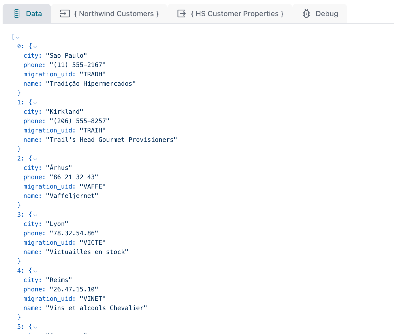Select phone value "(11) 555-2167"
Viewport: 394px width, 334px height.
click(x=78, y=65)
